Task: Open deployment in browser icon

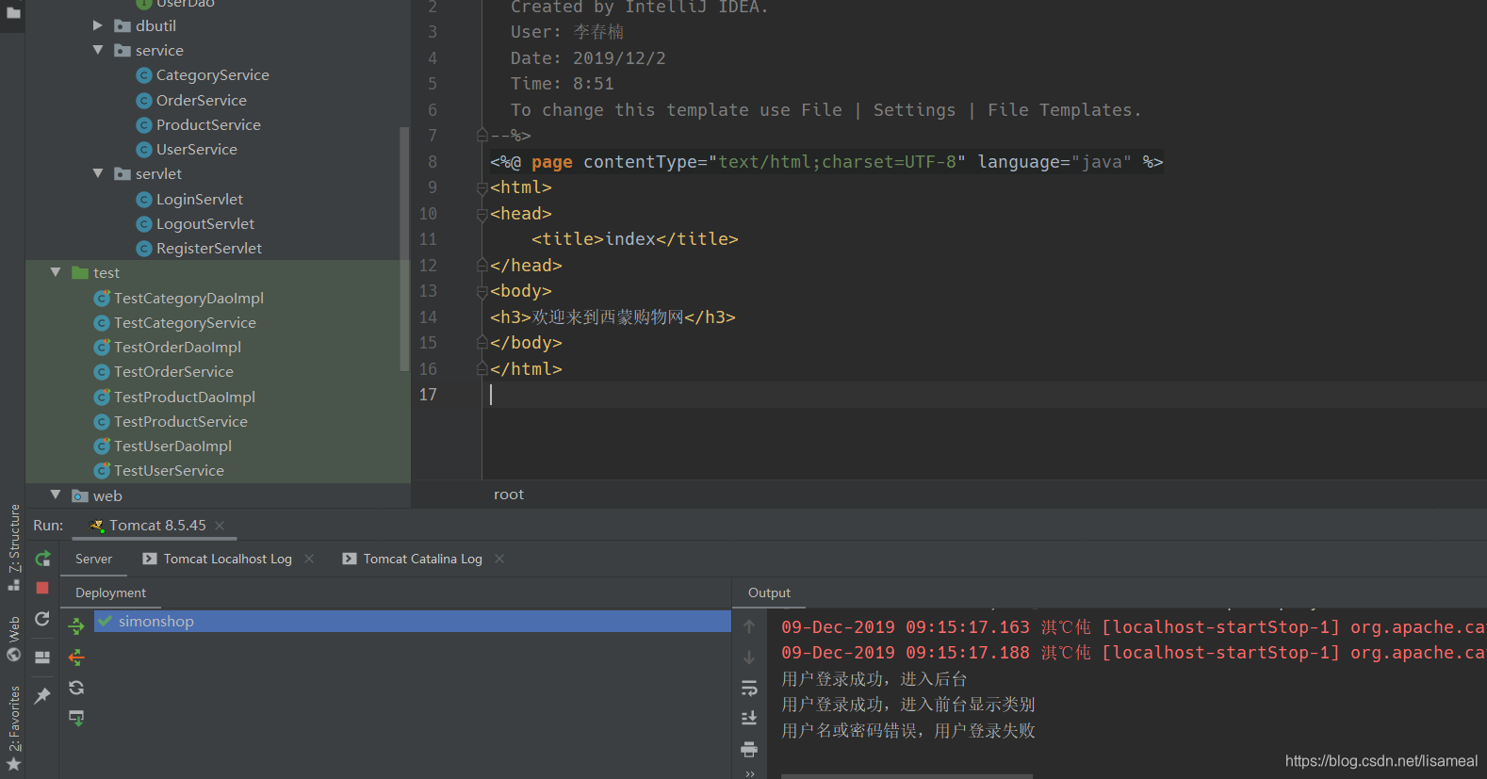Action: (x=76, y=718)
